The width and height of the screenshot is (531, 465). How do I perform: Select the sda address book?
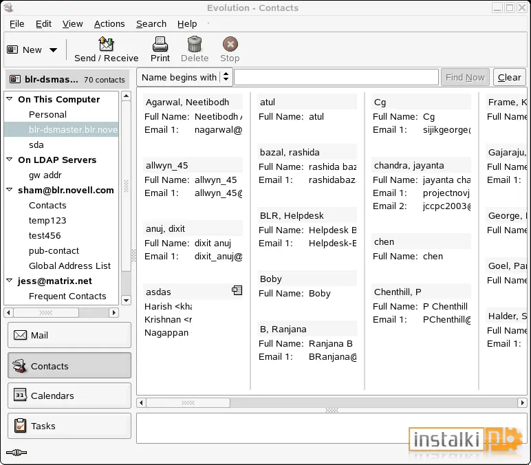[x=36, y=144]
